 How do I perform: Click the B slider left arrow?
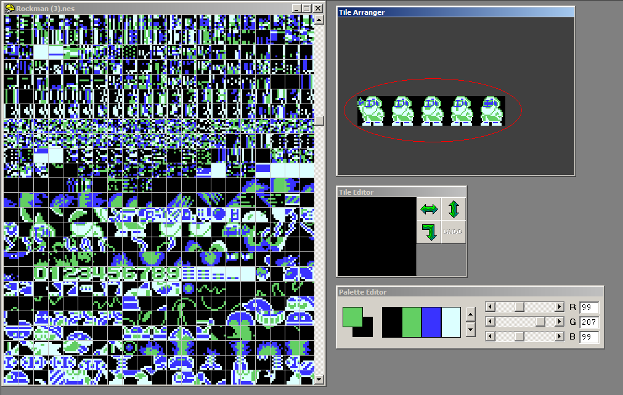489,337
